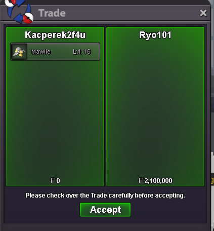
Task: Select the Mawile name label
Action: 41,52
